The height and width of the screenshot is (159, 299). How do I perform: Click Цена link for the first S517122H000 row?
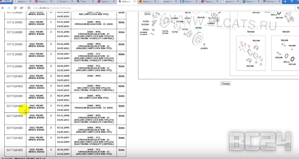tap(121, 76)
